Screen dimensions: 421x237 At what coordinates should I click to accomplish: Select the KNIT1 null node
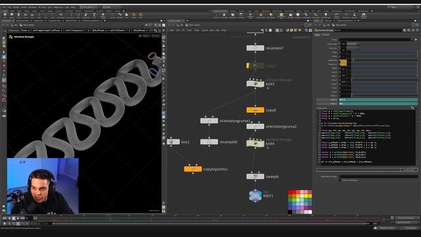[255, 196]
